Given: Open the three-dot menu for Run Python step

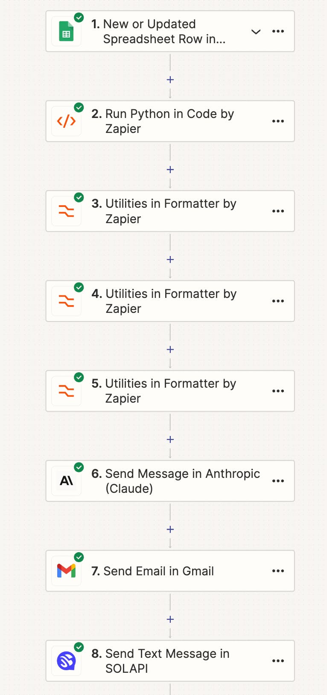Looking at the screenshot, I should tap(278, 121).
